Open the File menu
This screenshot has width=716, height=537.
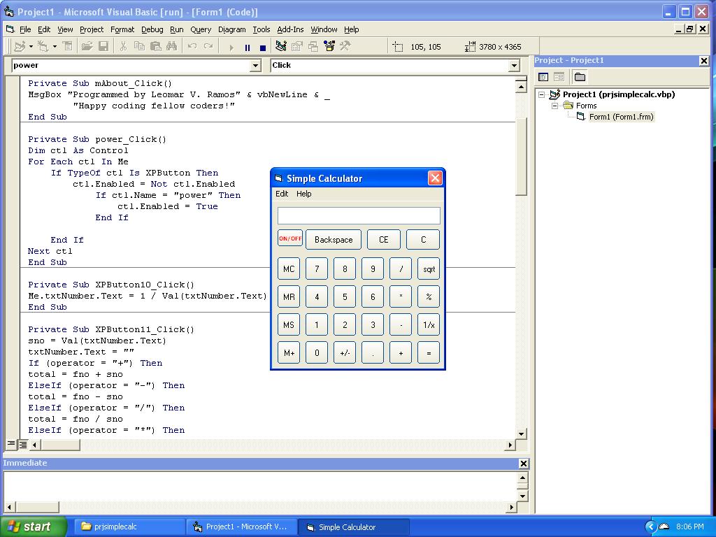click(25, 29)
